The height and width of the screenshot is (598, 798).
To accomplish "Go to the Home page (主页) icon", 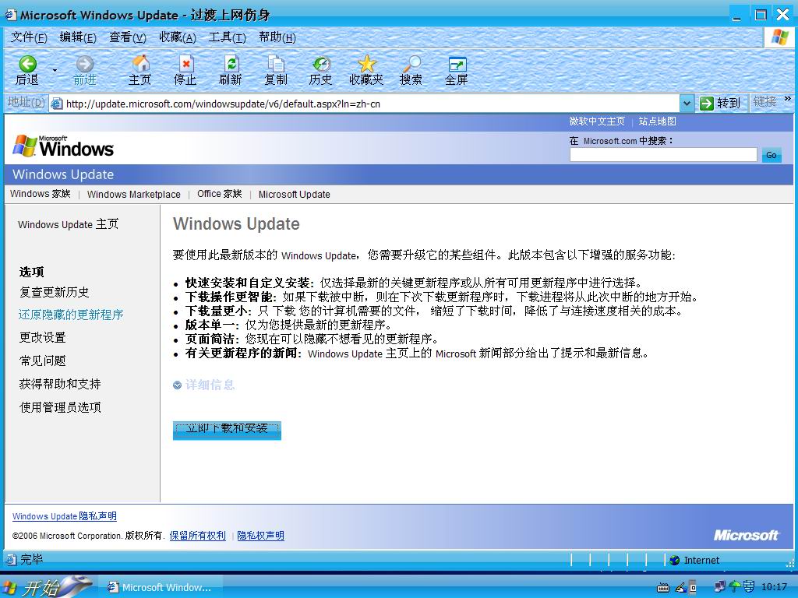I will tap(140, 64).
